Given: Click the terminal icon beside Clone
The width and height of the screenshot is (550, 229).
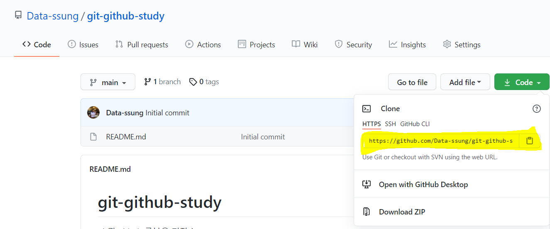Looking at the screenshot, I should [x=367, y=109].
